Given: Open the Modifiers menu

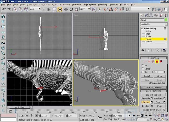Looking at the screenshot, I should coord(46,5).
